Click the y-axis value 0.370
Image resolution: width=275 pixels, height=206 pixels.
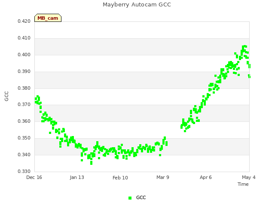point(24,104)
